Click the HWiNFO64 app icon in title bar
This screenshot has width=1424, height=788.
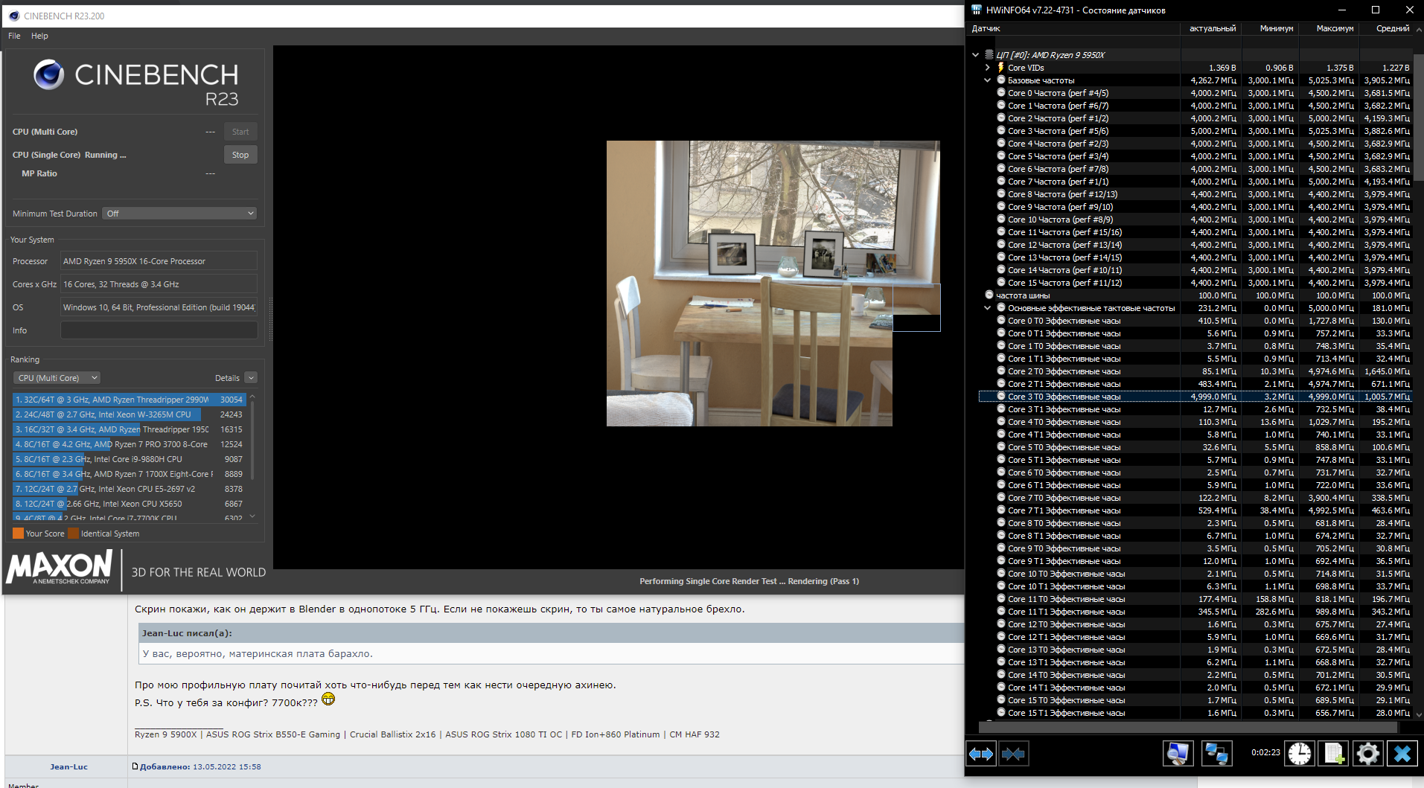tap(977, 10)
